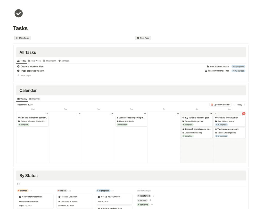Click folder icon beside Fitness Challenge Prep in list
The image size is (264, 209).
click(206, 71)
